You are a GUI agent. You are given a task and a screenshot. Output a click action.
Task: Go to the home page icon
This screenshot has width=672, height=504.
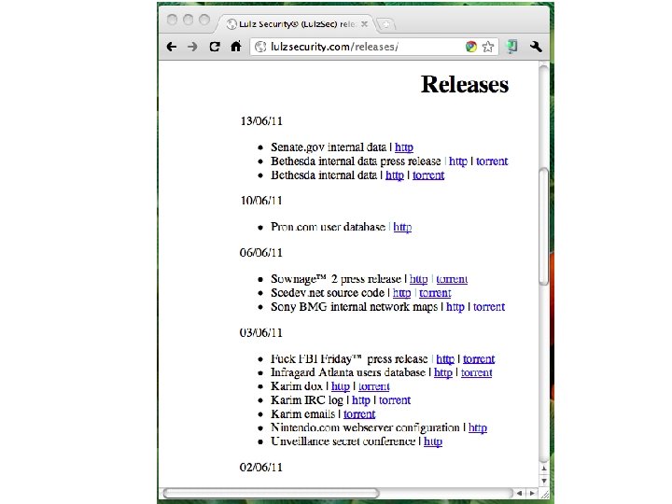point(236,47)
